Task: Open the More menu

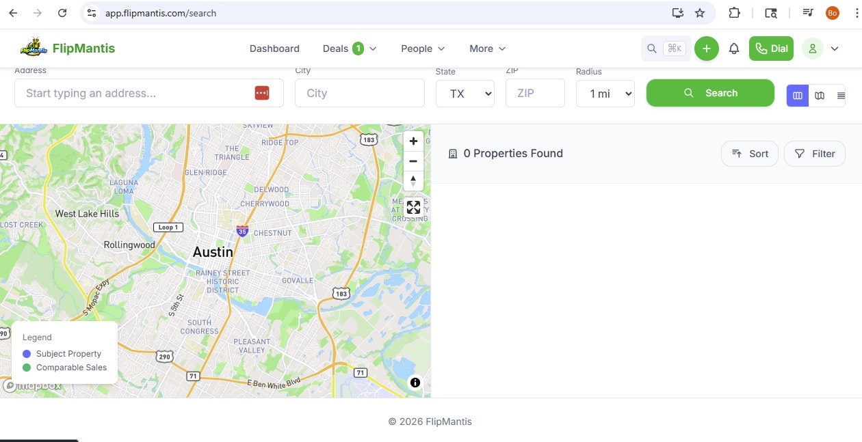Action: 487,49
